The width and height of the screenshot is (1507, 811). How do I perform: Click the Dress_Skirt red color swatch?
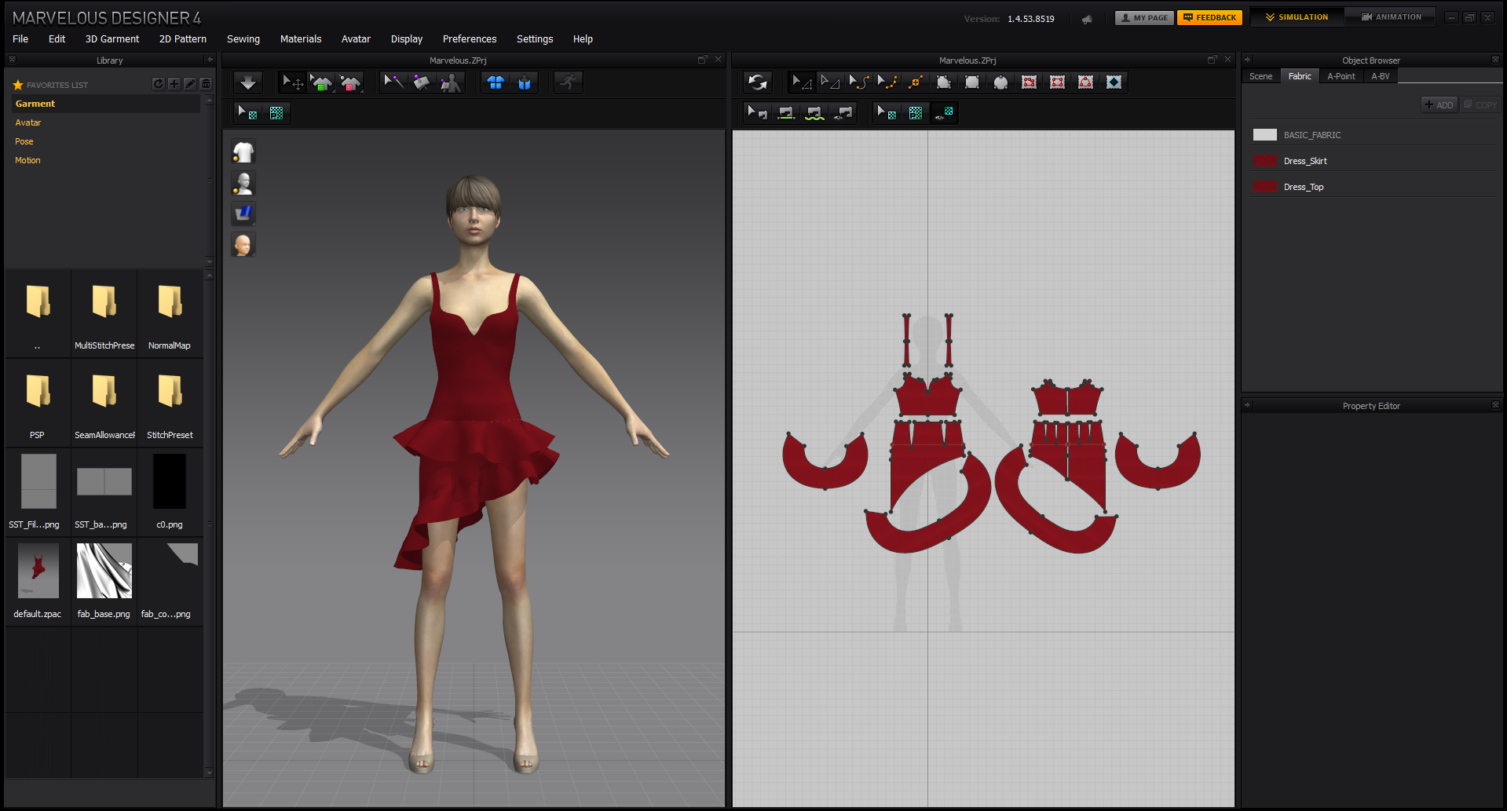point(1264,161)
